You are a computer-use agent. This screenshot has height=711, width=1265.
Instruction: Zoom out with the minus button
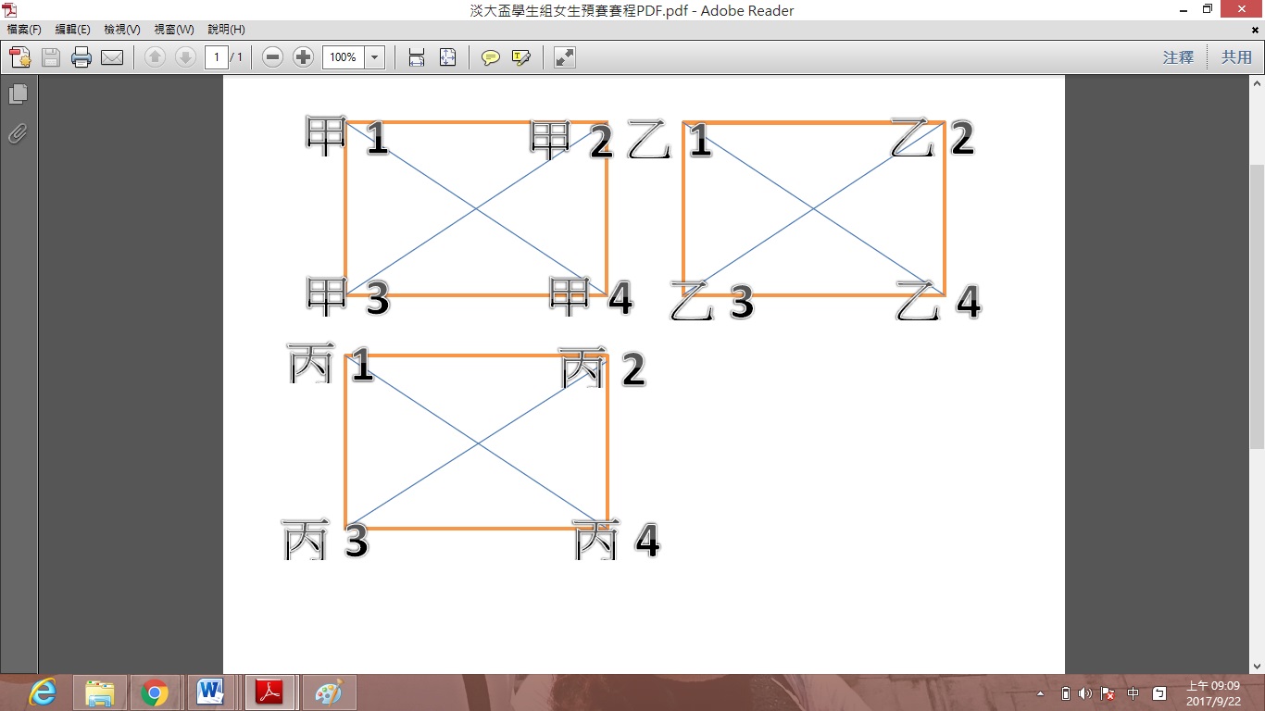[272, 57]
